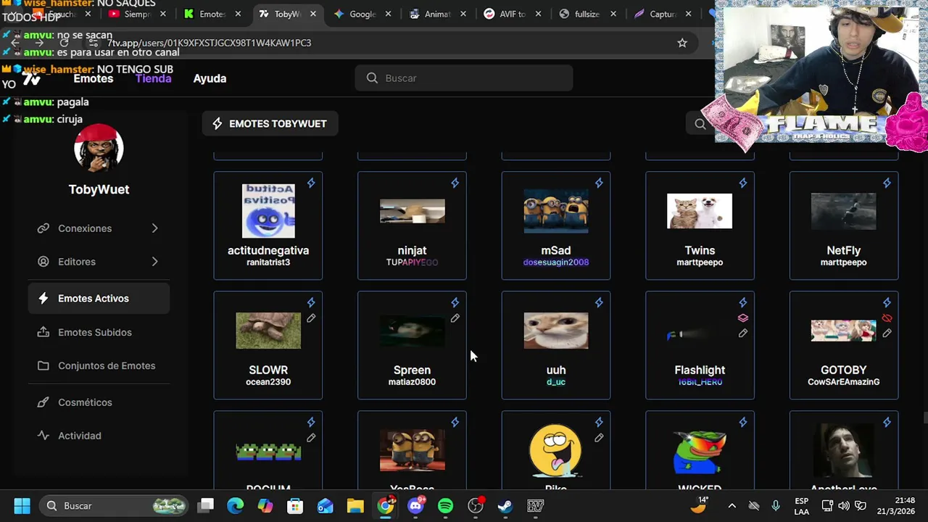This screenshot has width=928, height=522.
Task: Expand the Conexiones sidebar section
Action: click(x=99, y=228)
